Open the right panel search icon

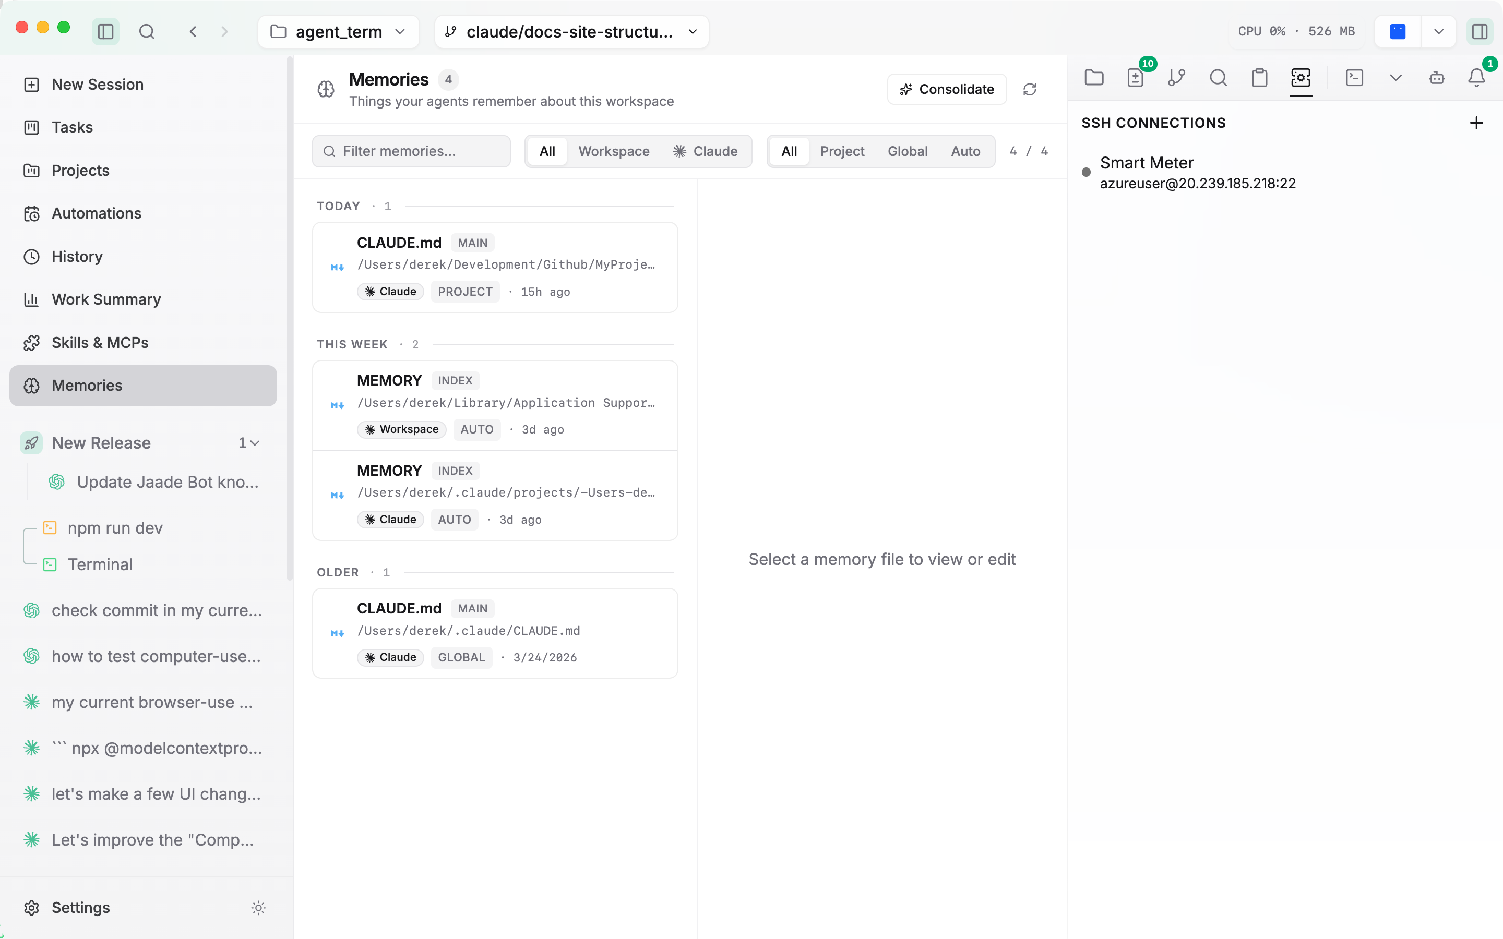(x=1218, y=78)
